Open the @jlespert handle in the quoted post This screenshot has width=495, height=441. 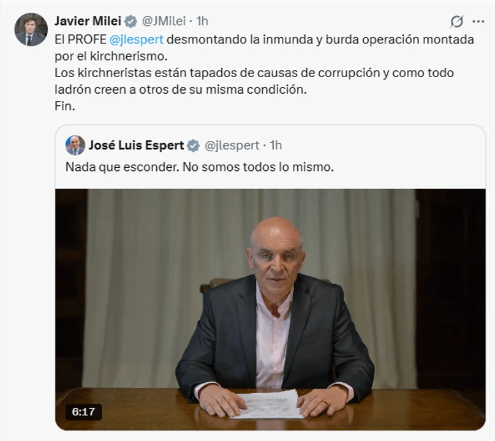pos(232,146)
